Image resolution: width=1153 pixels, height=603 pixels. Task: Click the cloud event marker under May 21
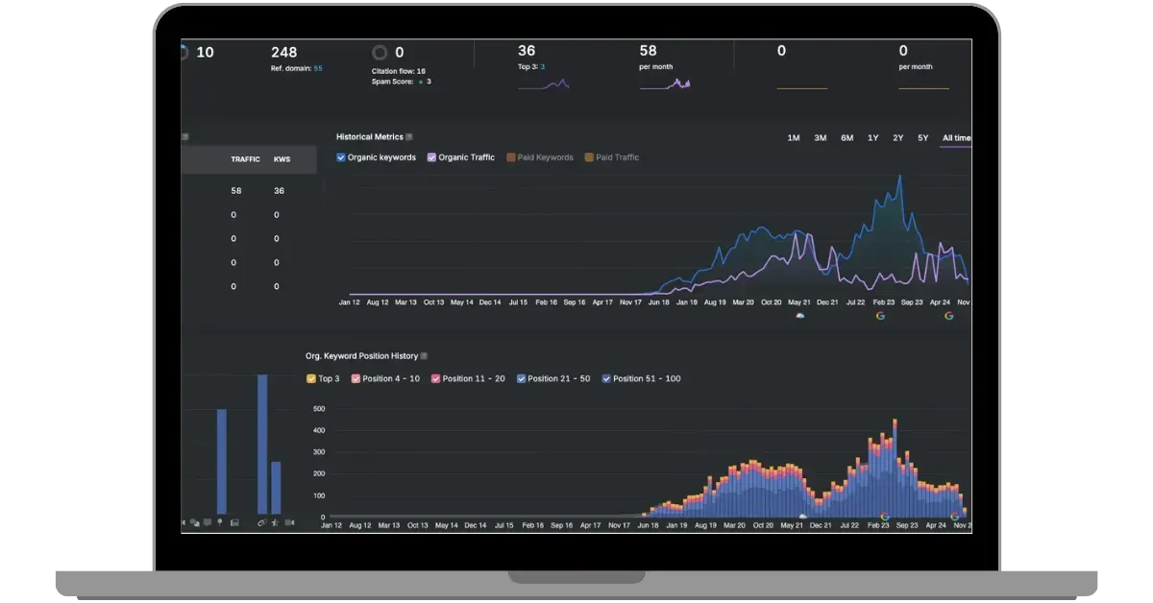(800, 315)
